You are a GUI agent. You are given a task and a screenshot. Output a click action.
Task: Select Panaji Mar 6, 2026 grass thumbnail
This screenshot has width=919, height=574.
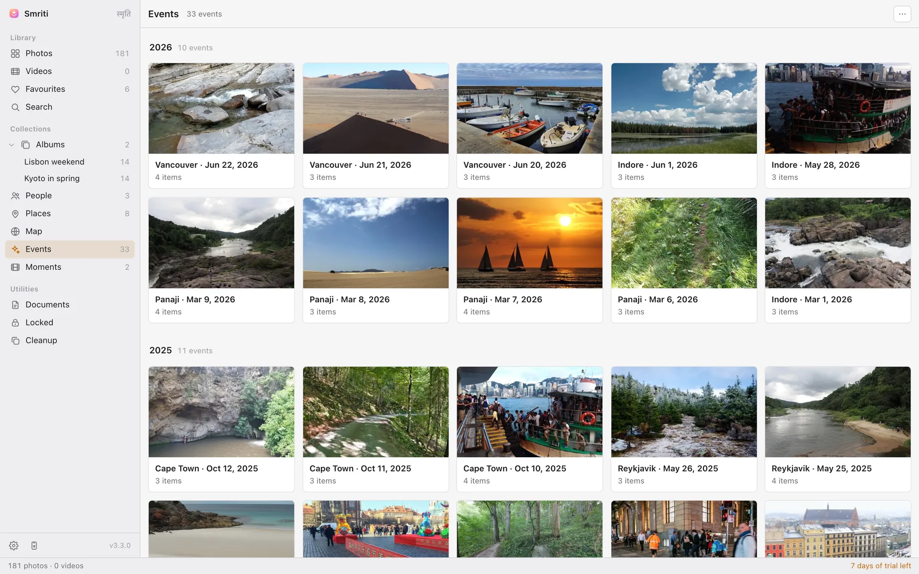684,243
